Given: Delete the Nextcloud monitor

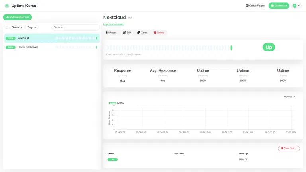Looking at the screenshot, I should (x=159, y=33).
